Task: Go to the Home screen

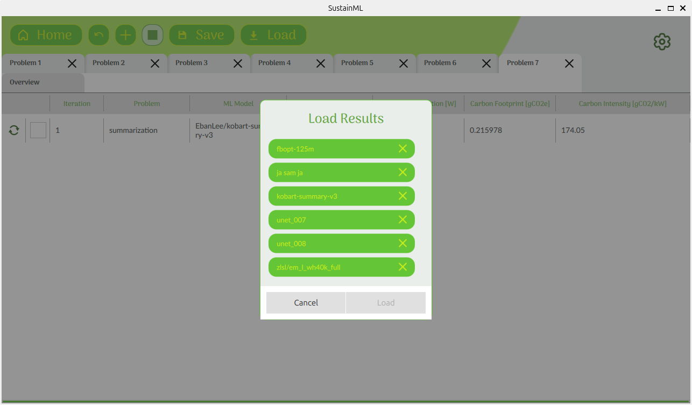Action: pos(46,35)
